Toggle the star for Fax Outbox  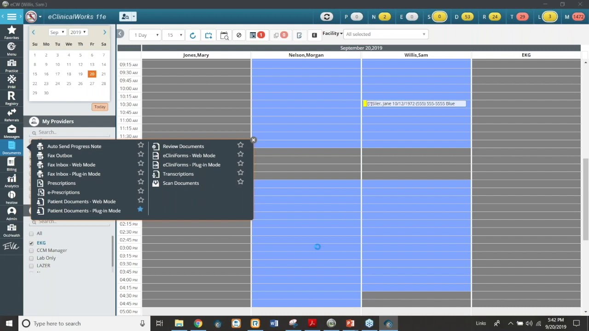click(141, 154)
